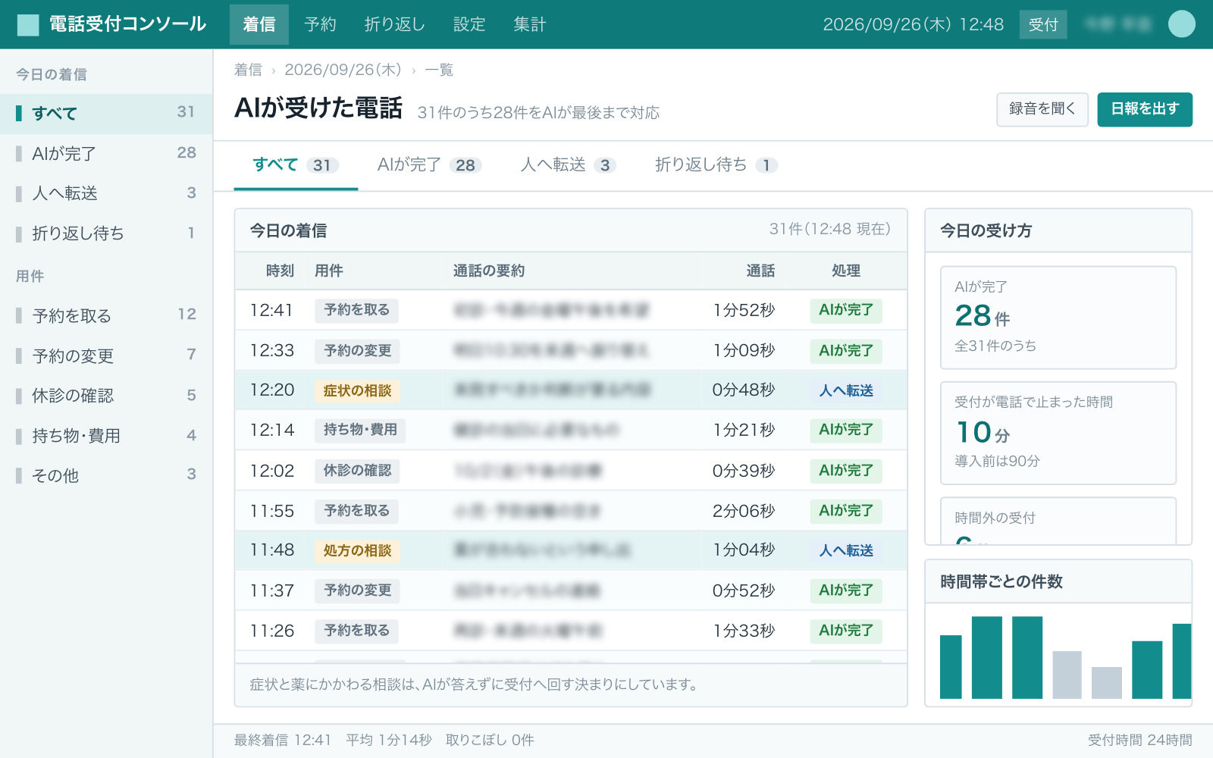Click 平均 1分14秒 in status bar
The width and height of the screenshot is (1213, 758).
[x=389, y=740]
